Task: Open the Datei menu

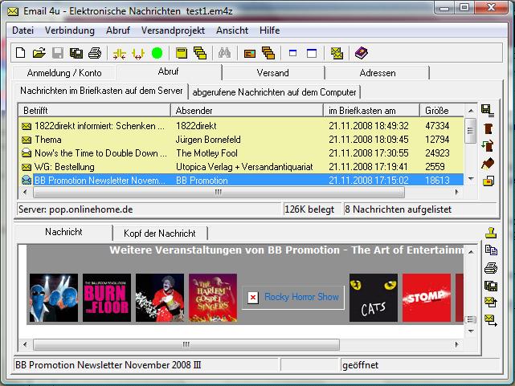Action: pos(23,30)
